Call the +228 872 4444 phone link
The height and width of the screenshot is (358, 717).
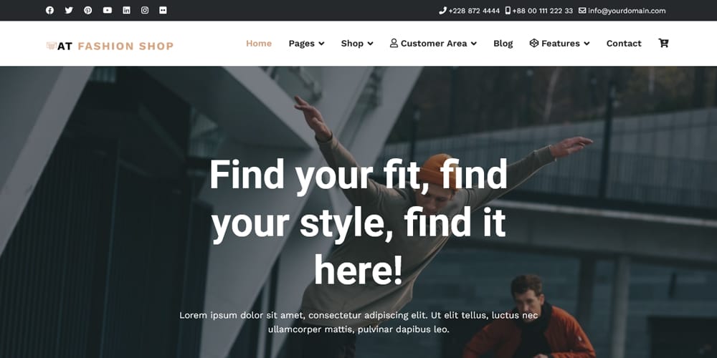point(470,11)
